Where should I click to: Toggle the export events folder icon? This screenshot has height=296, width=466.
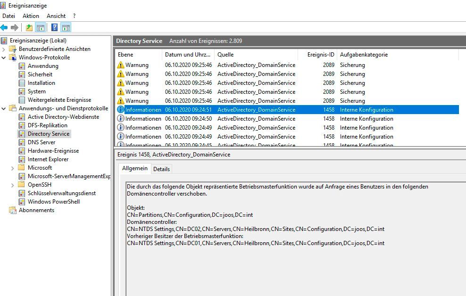coord(29,27)
